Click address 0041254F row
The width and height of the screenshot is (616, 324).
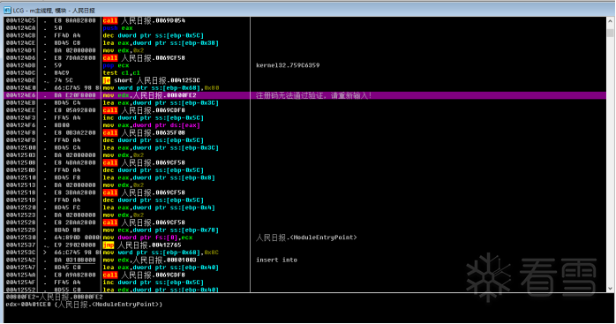20,283
